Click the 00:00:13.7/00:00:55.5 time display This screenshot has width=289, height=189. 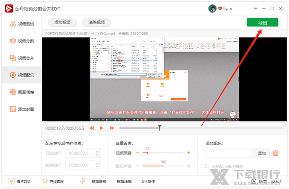pos(65,128)
